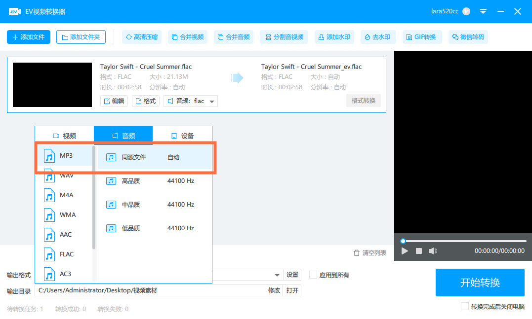Select FLAC format in the list
The height and width of the screenshot is (319, 532).
tap(64, 254)
